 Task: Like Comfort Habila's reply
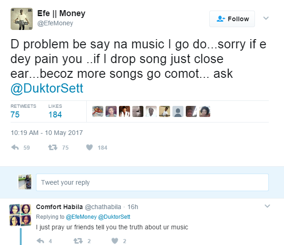click(x=114, y=240)
